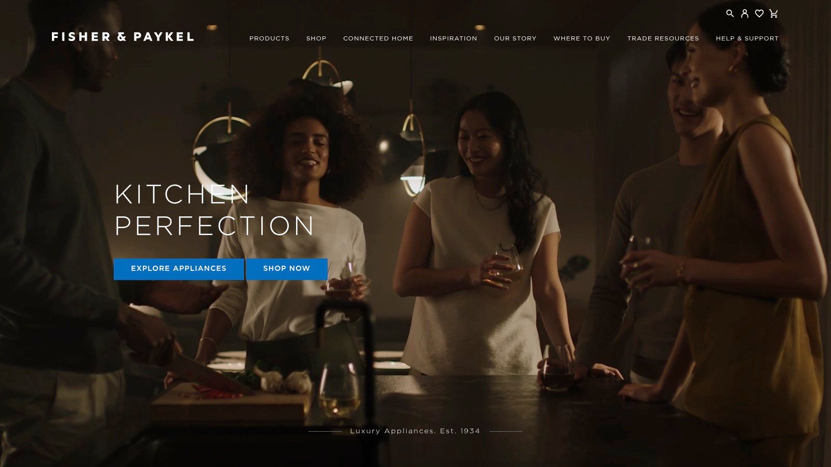Open Trade Resources in navigation
Image resolution: width=831 pixels, height=467 pixels.
(x=663, y=38)
